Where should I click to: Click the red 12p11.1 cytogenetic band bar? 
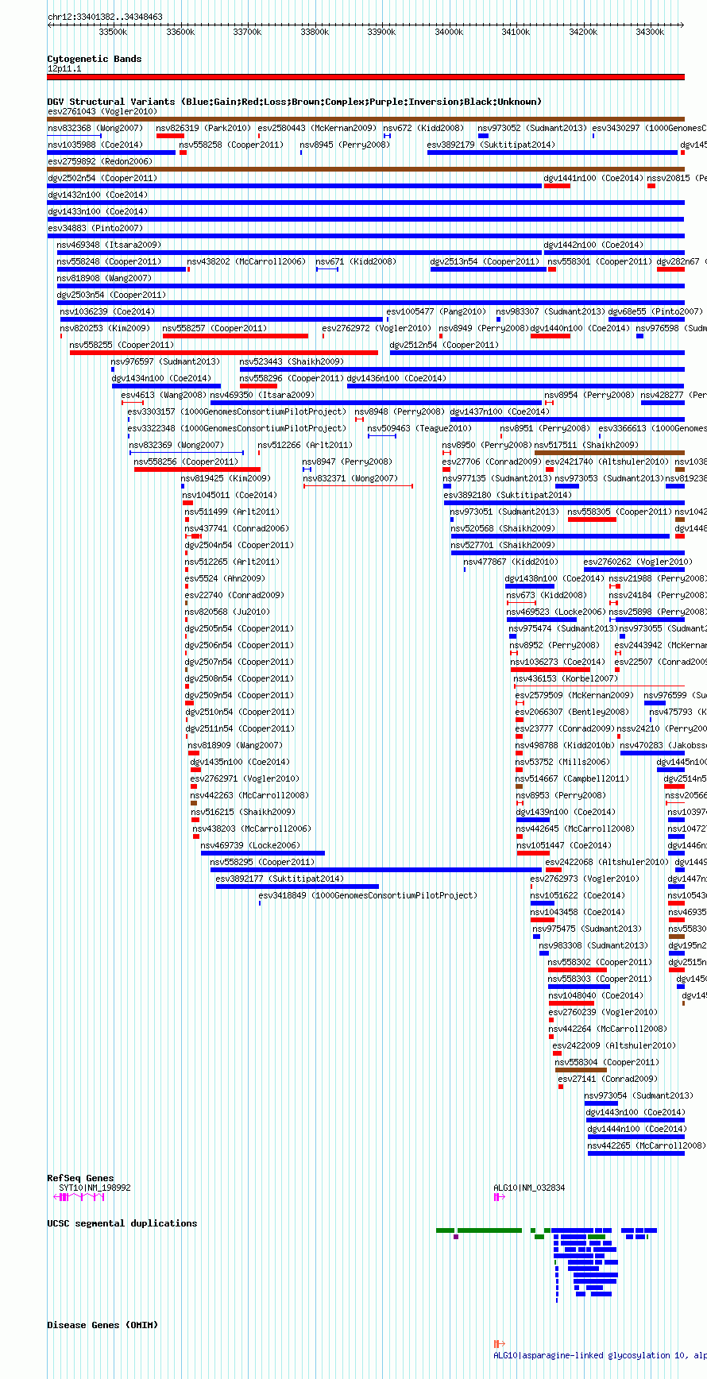(x=365, y=77)
